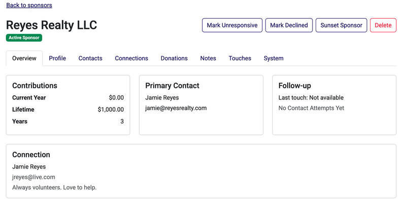Viewport: 406px width, 203px height.
Task: Click the Lifetime contribution amount $1,000.00
Action: tap(111, 110)
